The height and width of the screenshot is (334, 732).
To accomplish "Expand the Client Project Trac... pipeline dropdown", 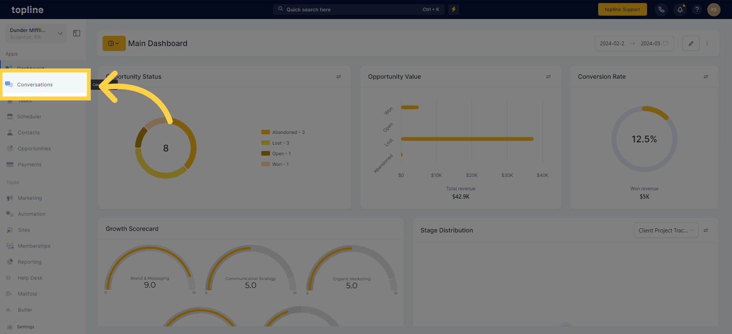I will 666,231.
